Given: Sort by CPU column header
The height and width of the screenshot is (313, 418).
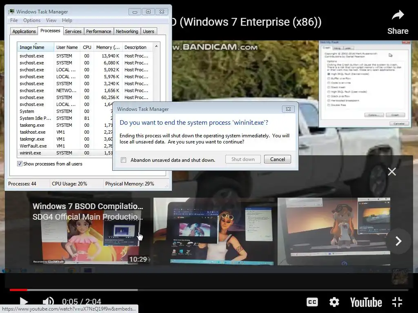Looking at the screenshot, I should [87, 47].
